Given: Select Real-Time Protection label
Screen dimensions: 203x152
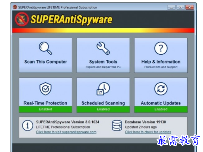Looking at the screenshot, I should (45, 103).
